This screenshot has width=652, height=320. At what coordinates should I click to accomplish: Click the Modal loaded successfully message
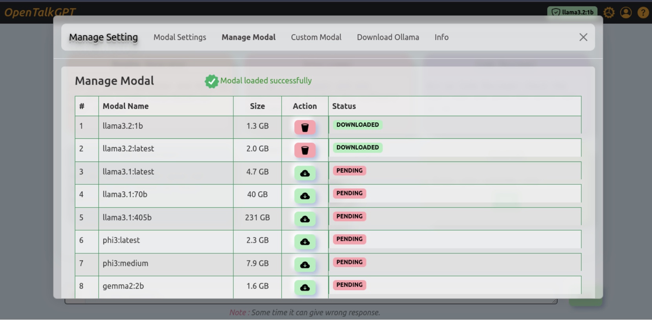(266, 80)
